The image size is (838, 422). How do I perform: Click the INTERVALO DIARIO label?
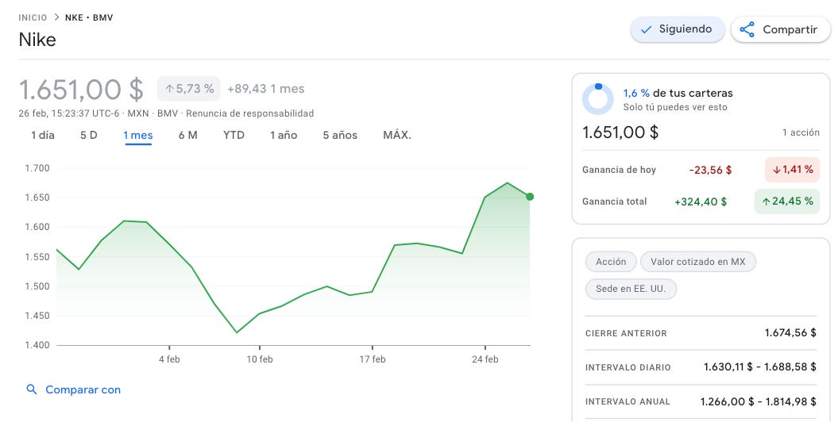[628, 367]
